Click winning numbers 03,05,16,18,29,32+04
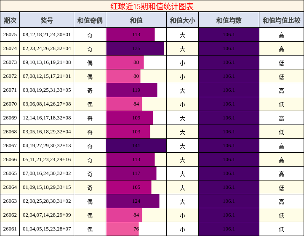 point(47,132)
